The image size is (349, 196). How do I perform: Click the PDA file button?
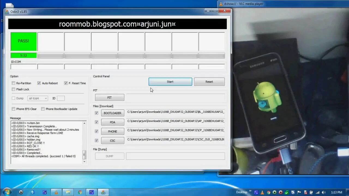(112, 122)
